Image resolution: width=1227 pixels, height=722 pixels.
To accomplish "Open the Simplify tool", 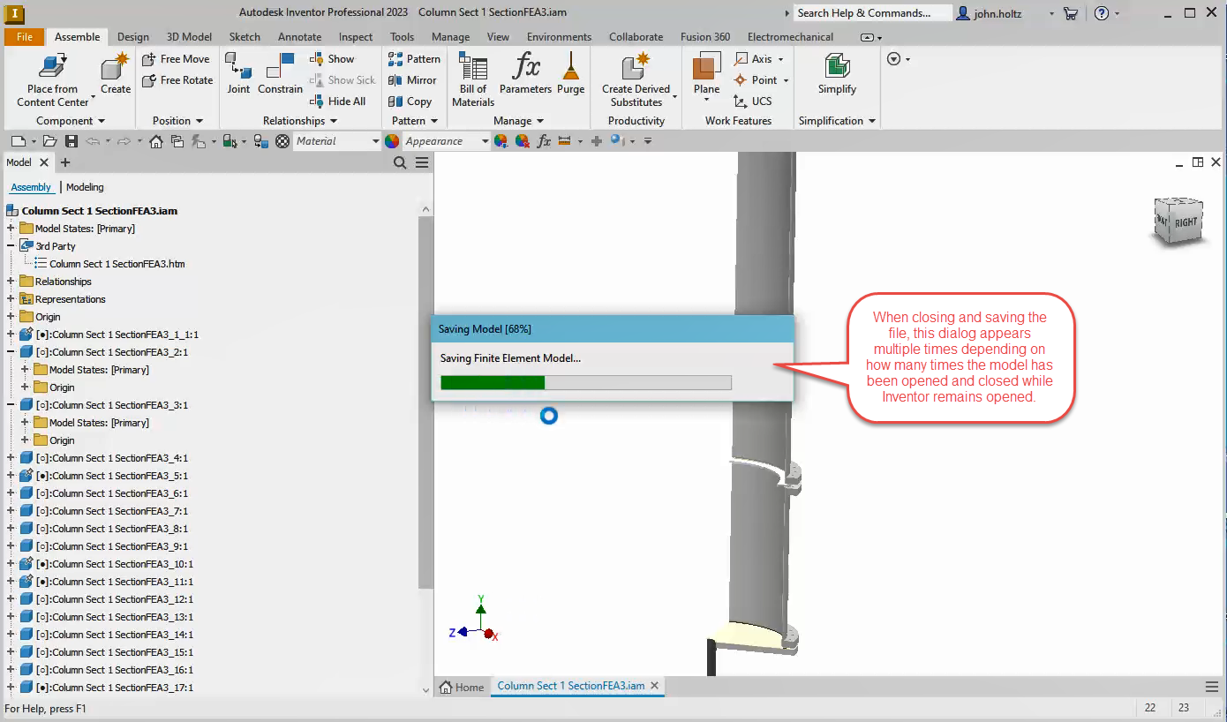I will click(x=836, y=75).
